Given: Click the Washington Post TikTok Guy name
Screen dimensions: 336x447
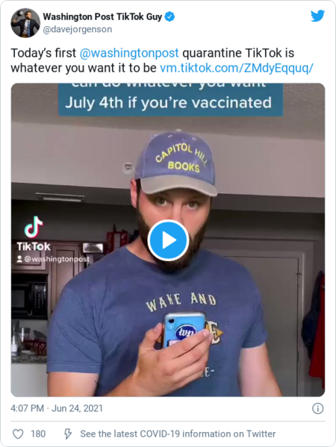Looking at the screenshot, I should tap(102, 17).
